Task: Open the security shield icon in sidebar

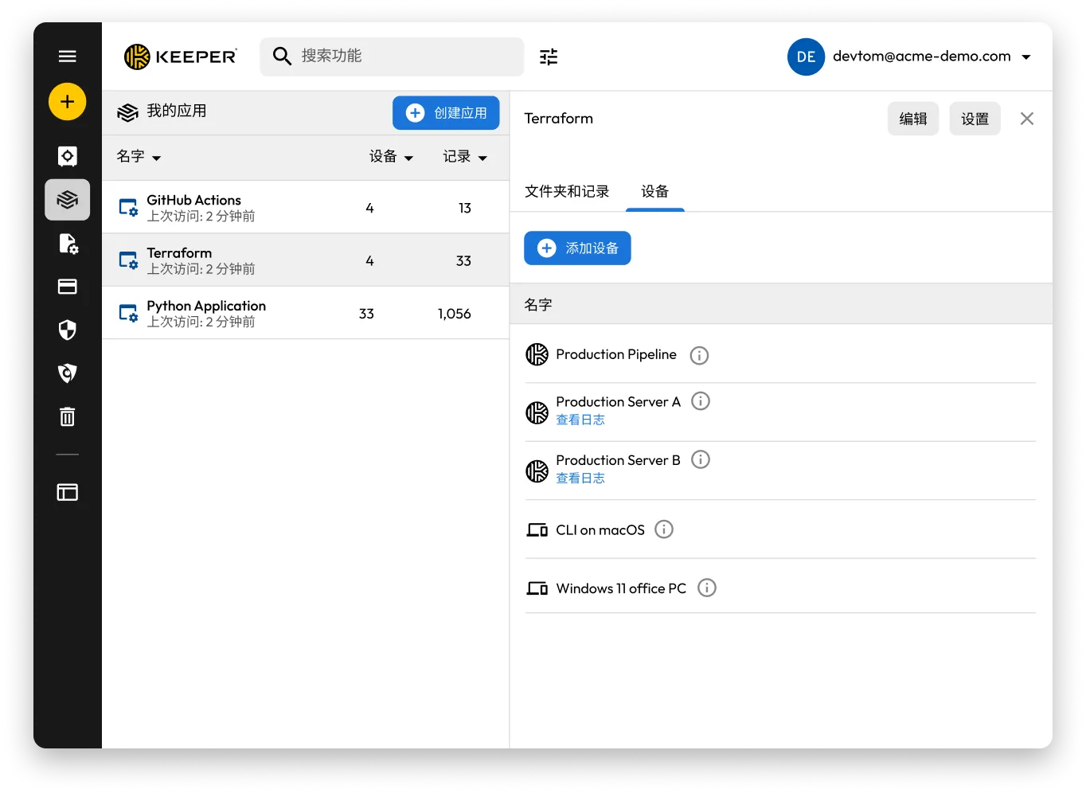Action: tap(68, 330)
